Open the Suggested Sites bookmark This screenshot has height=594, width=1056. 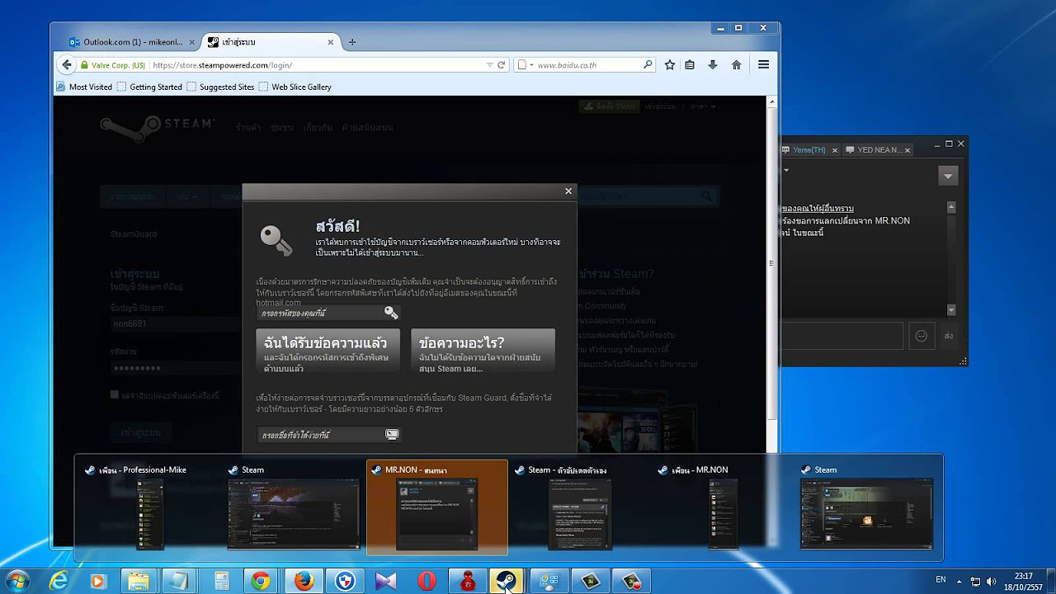pyautogui.click(x=220, y=87)
